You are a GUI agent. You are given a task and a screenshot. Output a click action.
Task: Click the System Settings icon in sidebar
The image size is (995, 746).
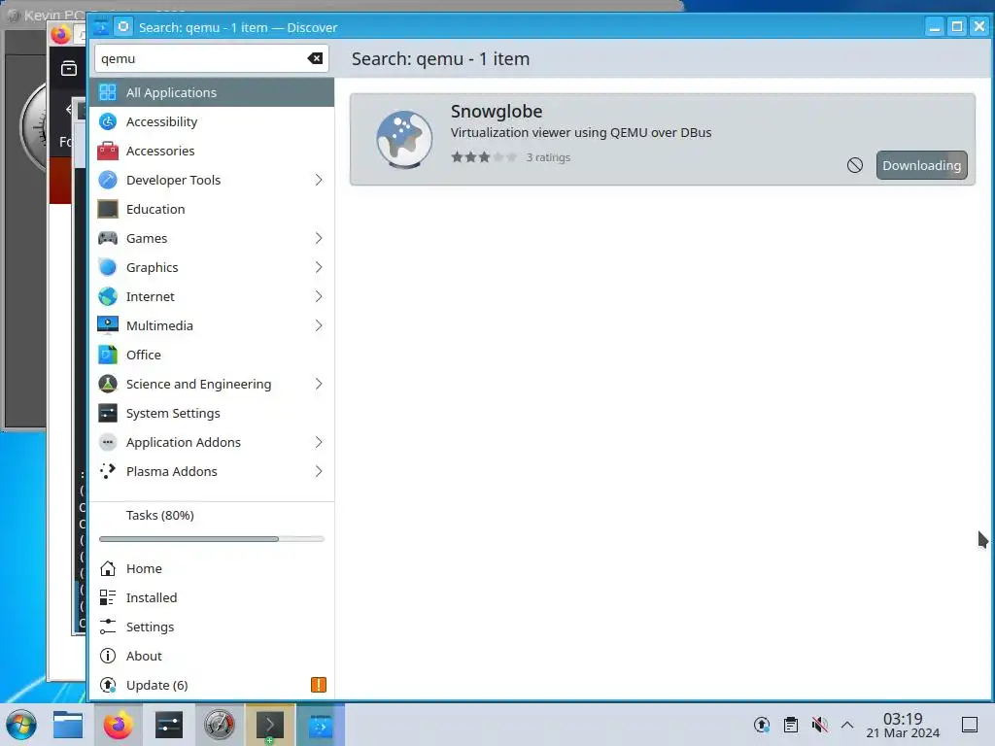tap(108, 414)
